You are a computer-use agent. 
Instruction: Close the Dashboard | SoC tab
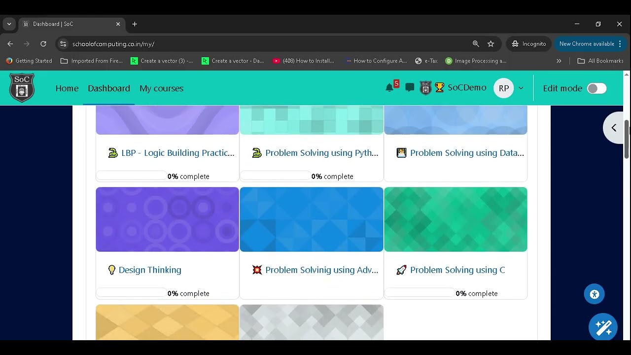(x=118, y=24)
